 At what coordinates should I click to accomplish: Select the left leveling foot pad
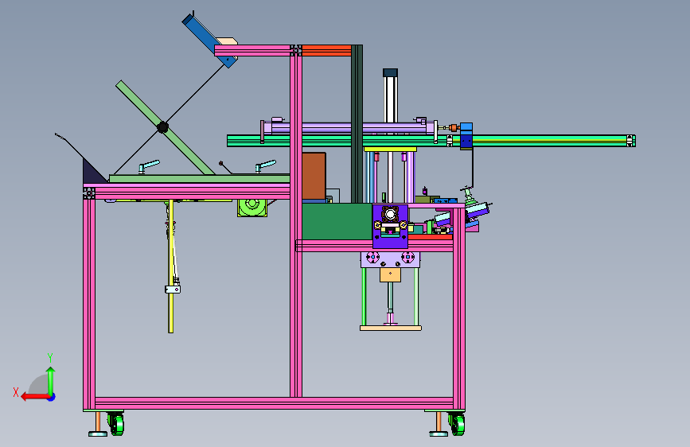pos(98,433)
